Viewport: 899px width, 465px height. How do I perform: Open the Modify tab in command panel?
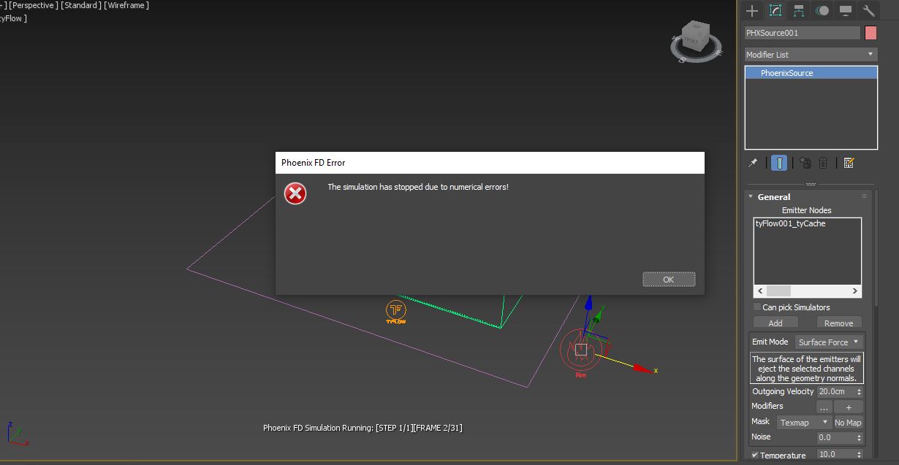point(775,10)
